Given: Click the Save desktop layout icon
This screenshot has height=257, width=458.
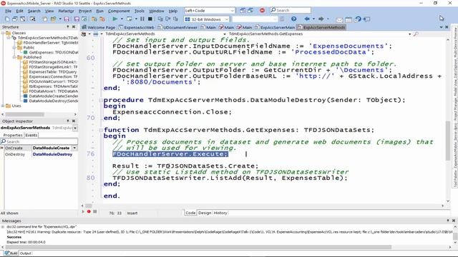Looking at the screenshot, I should 243,10.
